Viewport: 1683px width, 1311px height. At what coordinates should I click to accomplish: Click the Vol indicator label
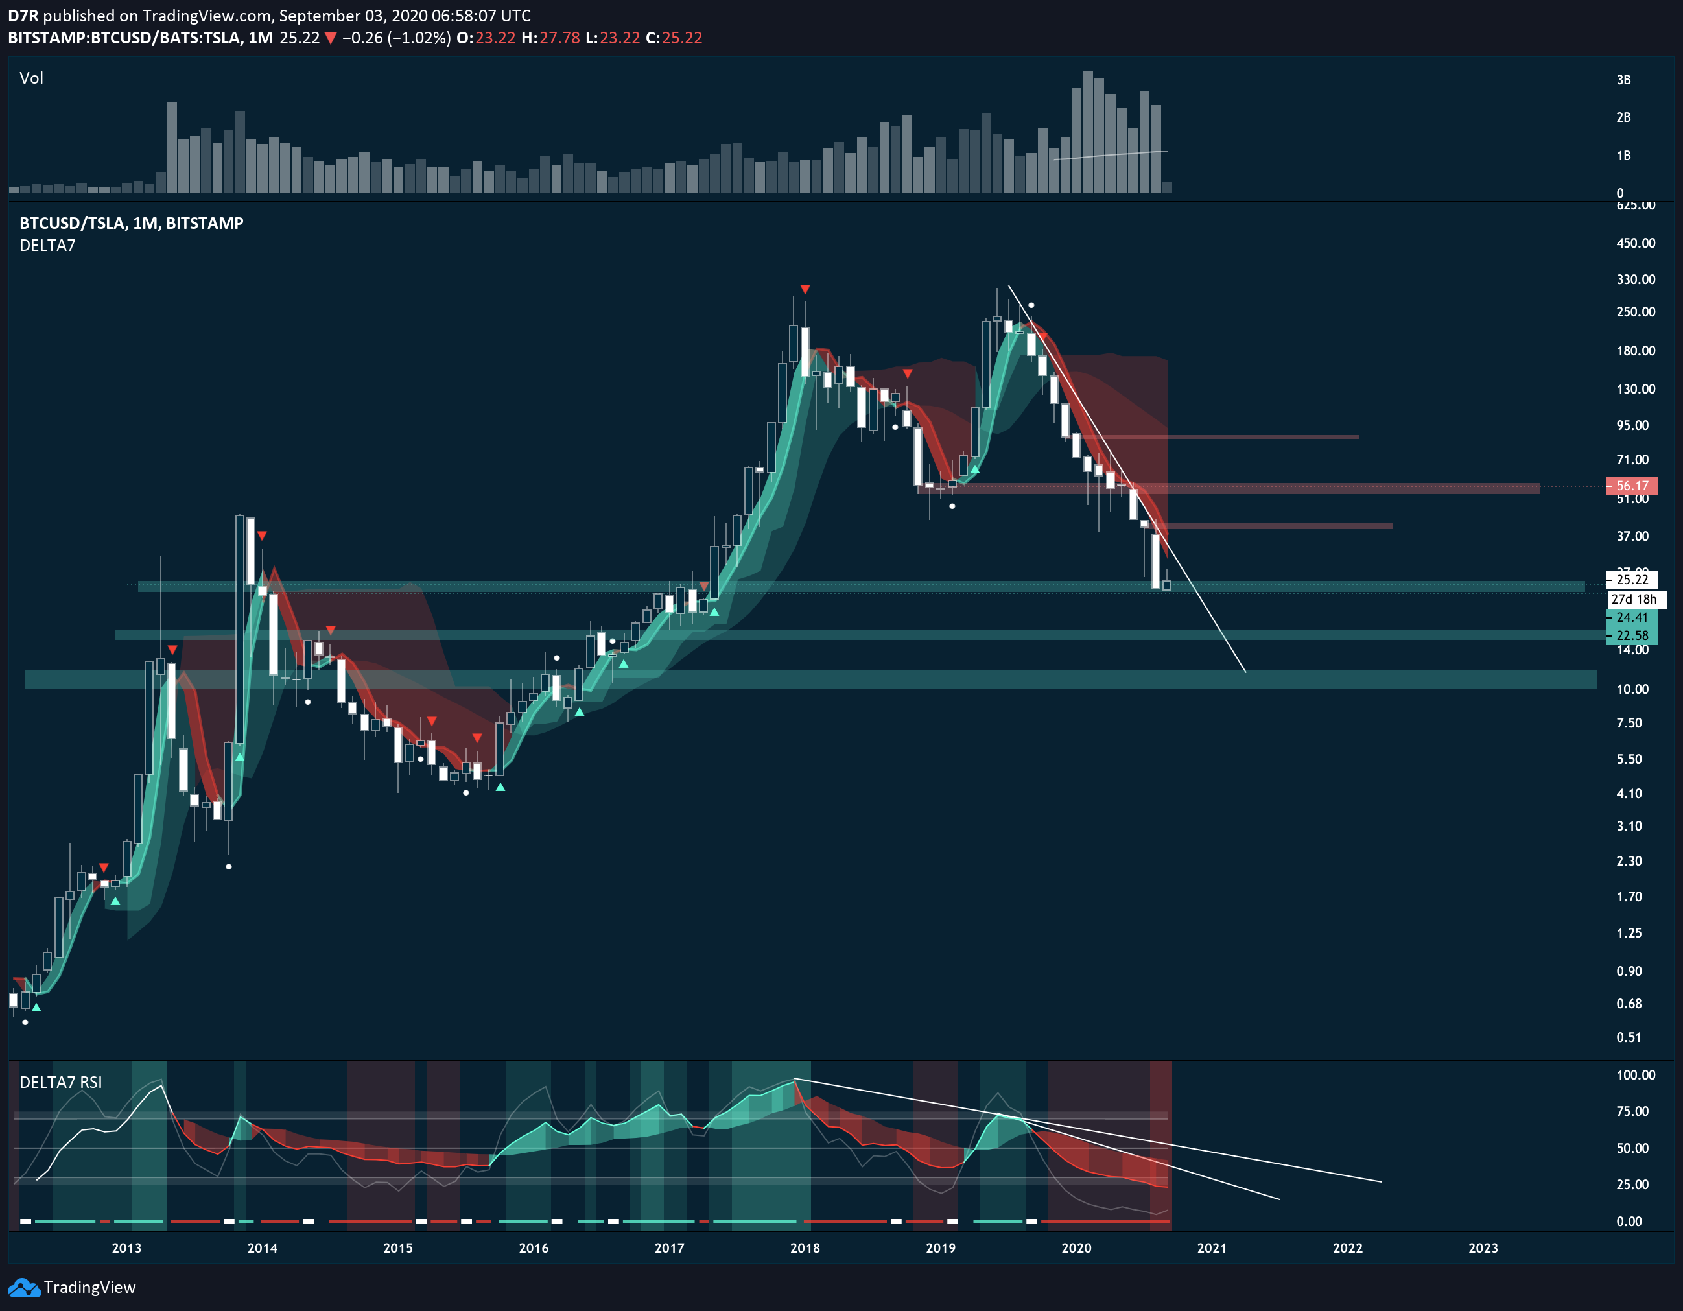tap(32, 78)
